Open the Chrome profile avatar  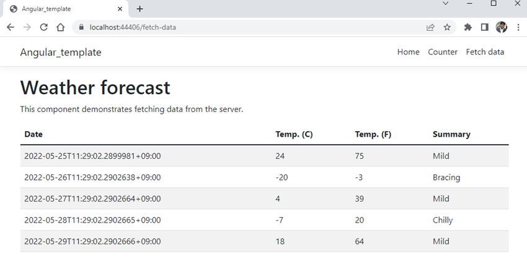[502, 27]
